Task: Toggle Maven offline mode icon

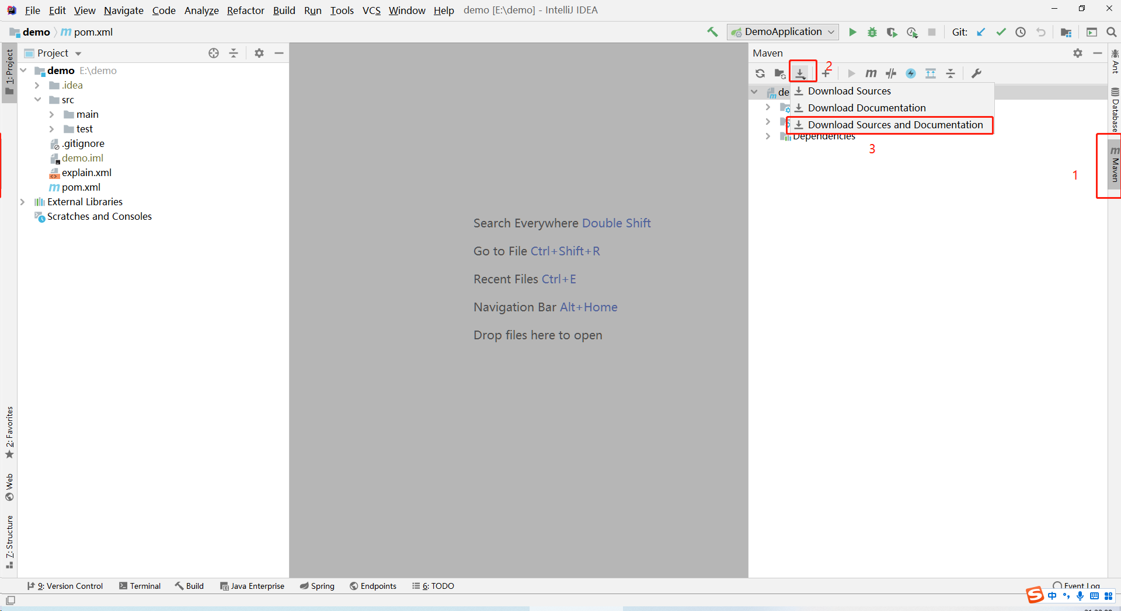Action: click(891, 73)
